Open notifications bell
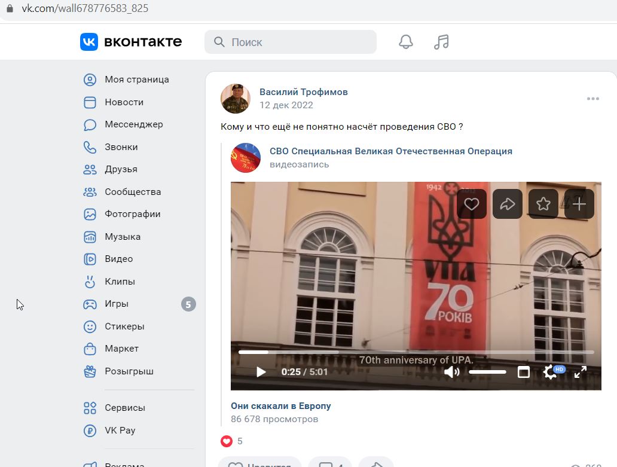 406,42
